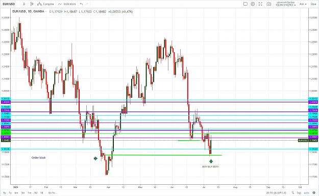Open the Ask price source dropdown
Screen dimensions: 319x196
tap(303, 4)
